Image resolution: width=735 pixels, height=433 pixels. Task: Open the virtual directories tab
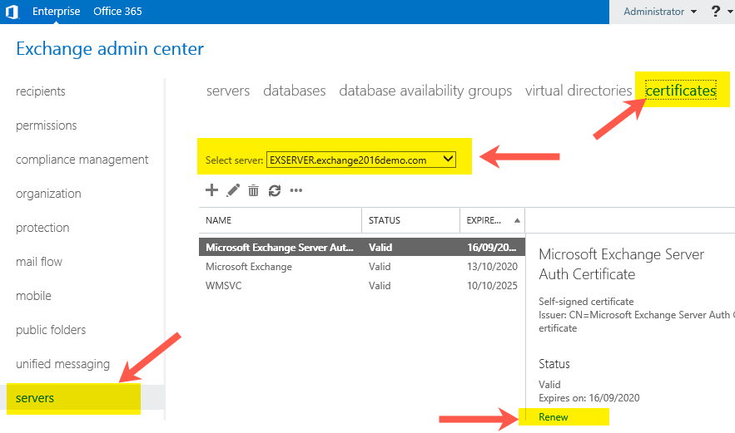click(578, 91)
